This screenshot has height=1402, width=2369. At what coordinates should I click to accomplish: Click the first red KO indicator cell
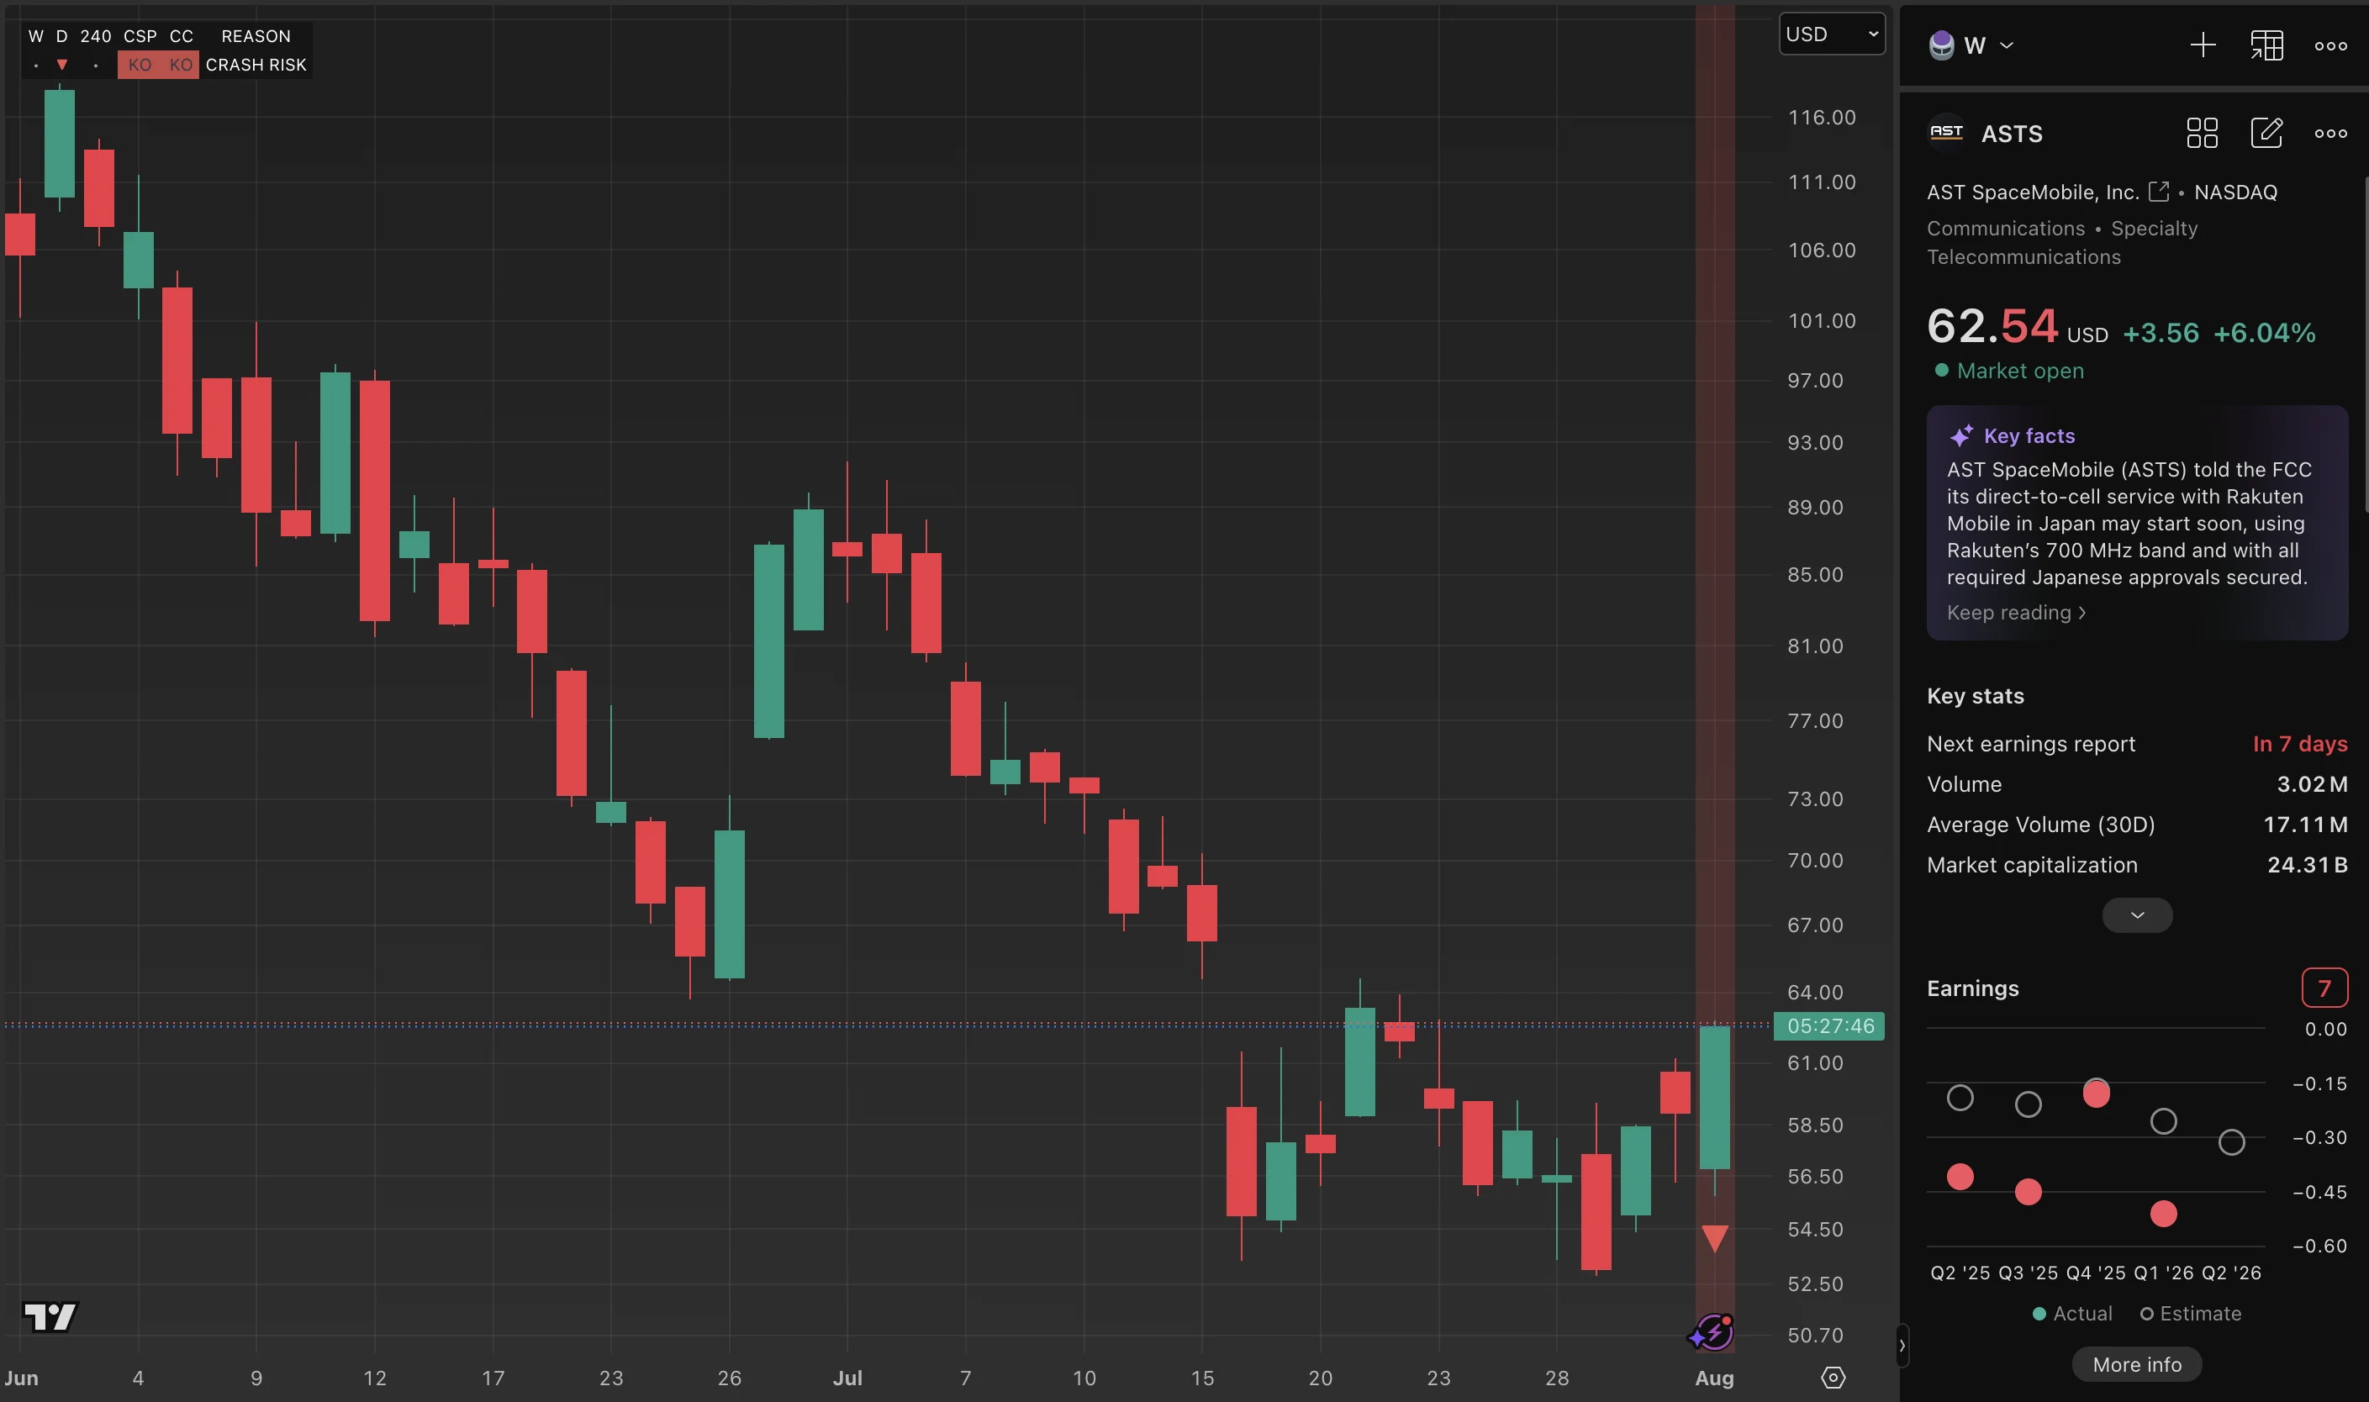click(x=139, y=66)
